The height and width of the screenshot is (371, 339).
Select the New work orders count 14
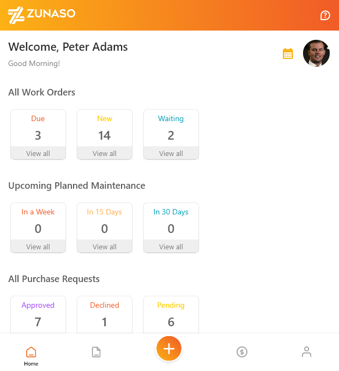click(105, 135)
